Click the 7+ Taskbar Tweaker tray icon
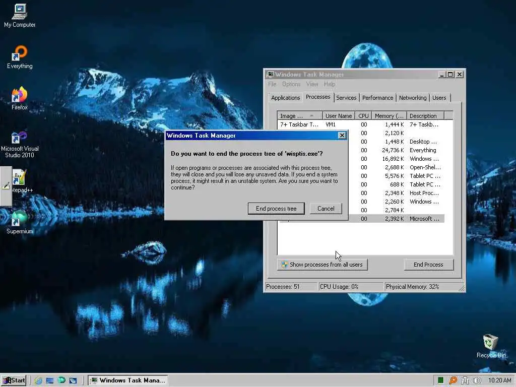The height and width of the screenshot is (387, 516). pyautogui.click(x=465, y=380)
